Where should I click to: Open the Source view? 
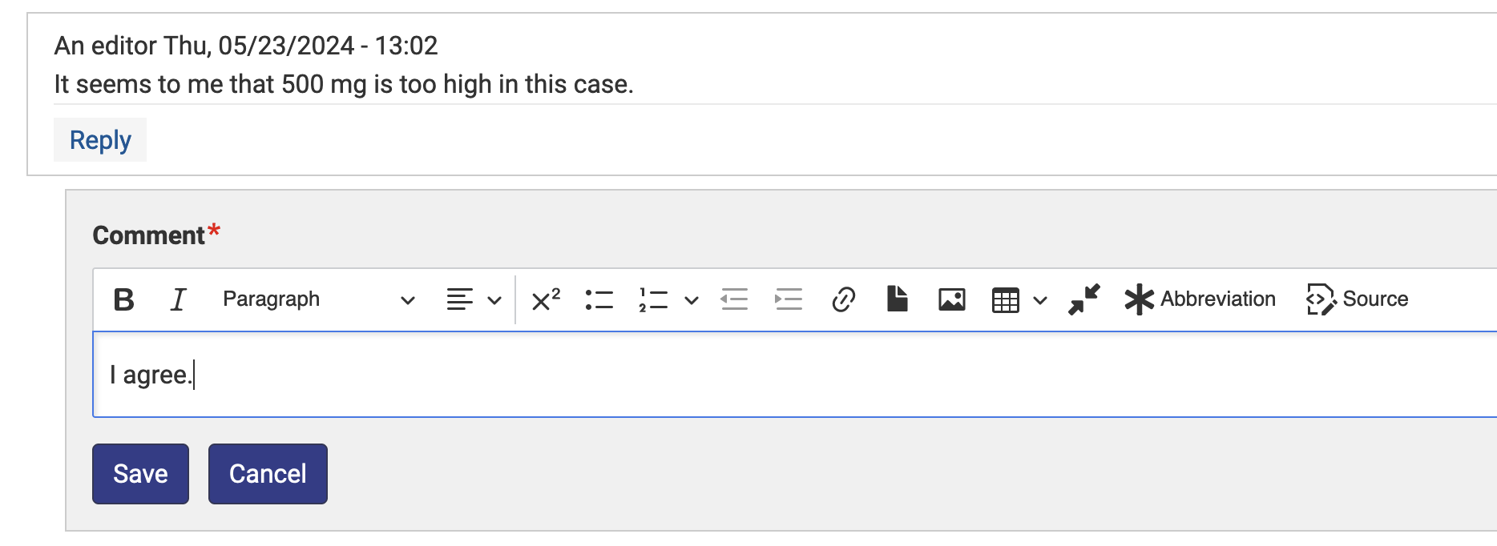pyautogui.click(x=1357, y=299)
